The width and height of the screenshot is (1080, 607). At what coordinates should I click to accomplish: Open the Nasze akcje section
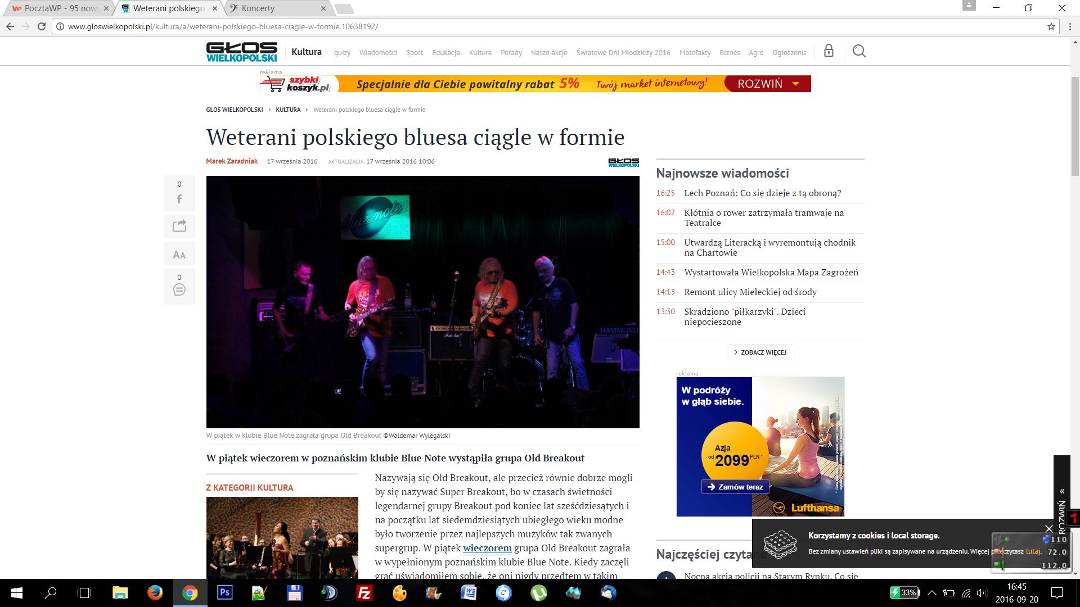click(549, 53)
